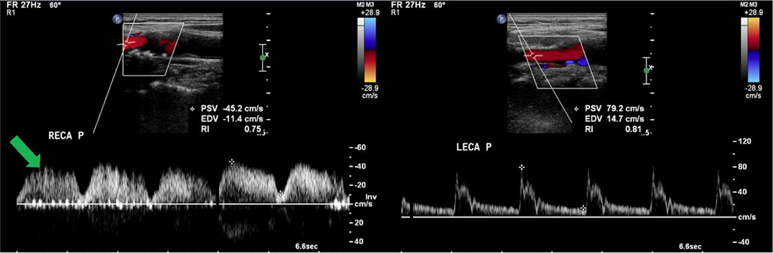Click the M2 M3 label above the RECA color bar
Image resolution: width=773 pixels, height=253 pixels.
point(367,5)
